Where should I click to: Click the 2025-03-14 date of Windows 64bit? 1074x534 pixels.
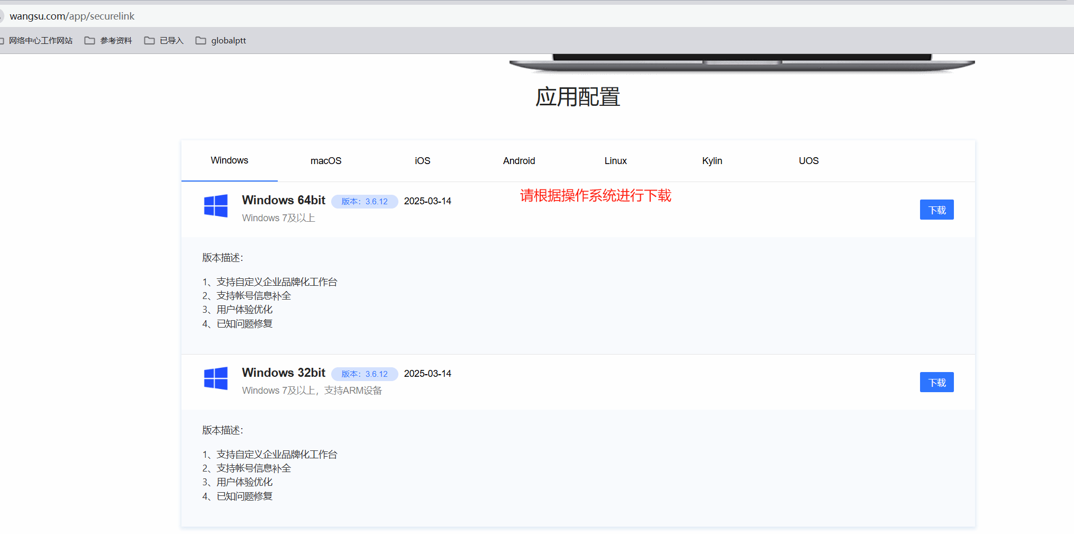pos(427,201)
